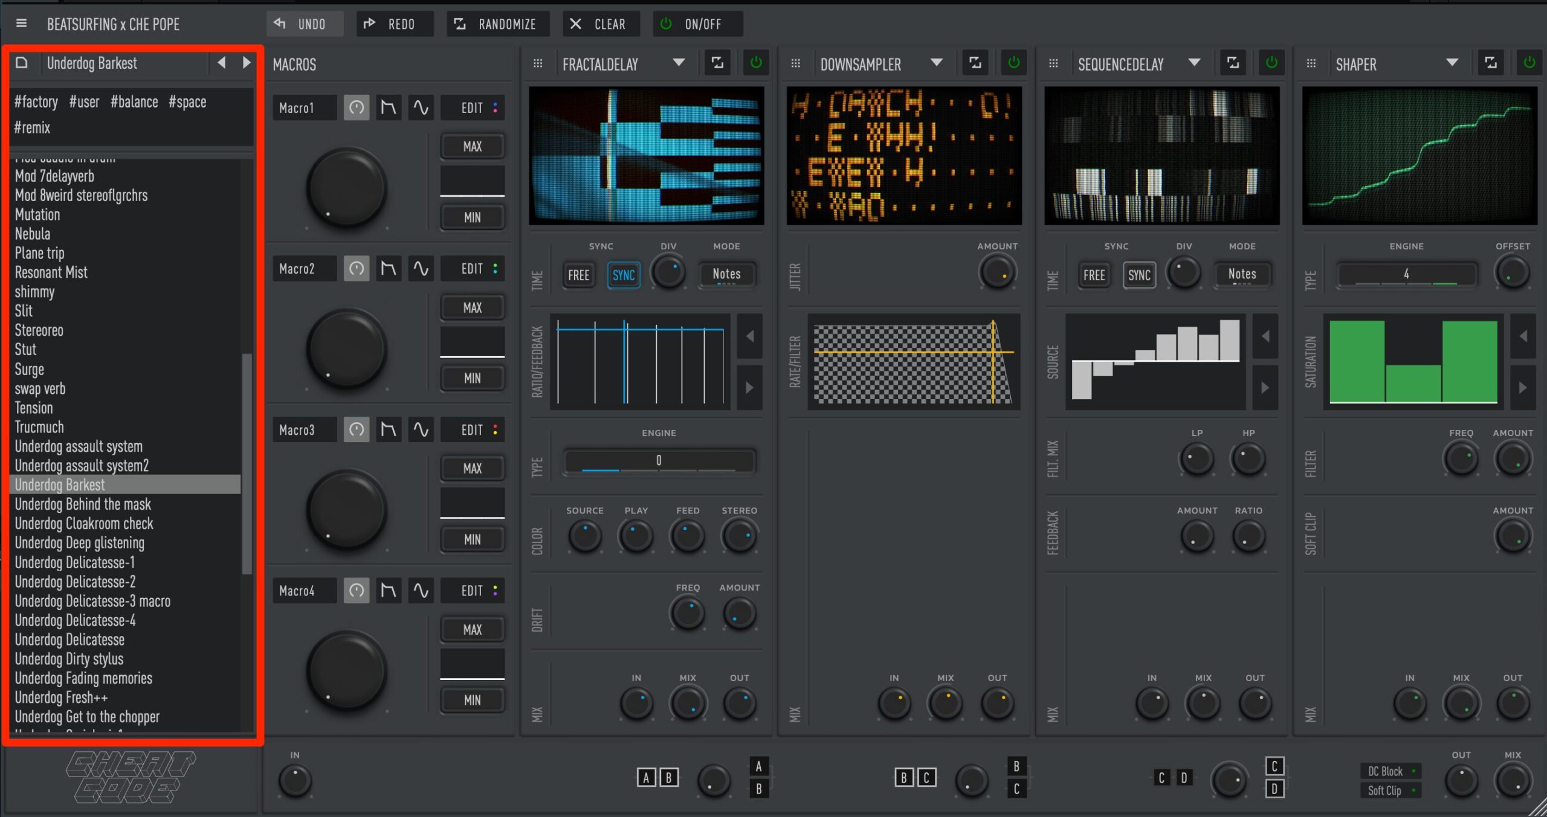
Task: Grab the SEQUENCEDELAY drag handle grid icon
Action: pyautogui.click(x=1053, y=63)
